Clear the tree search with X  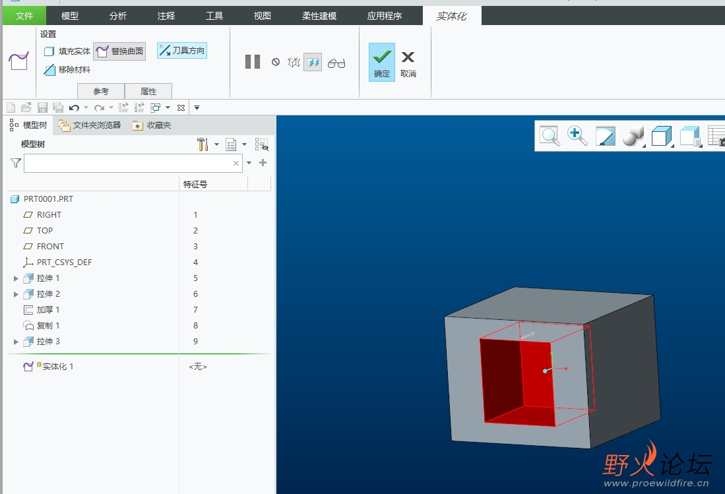coord(236,163)
